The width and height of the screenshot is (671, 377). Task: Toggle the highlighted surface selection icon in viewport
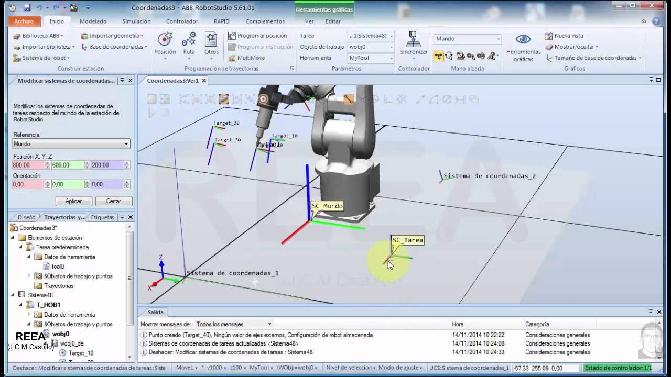tap(223, 99)
